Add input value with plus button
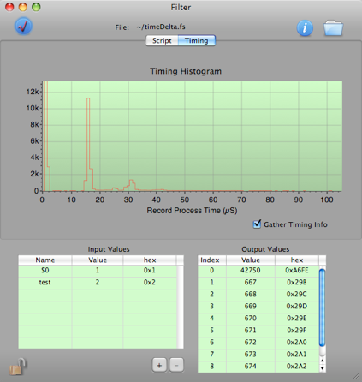Screen dimensions: 362x382 (x=159, y=365)
